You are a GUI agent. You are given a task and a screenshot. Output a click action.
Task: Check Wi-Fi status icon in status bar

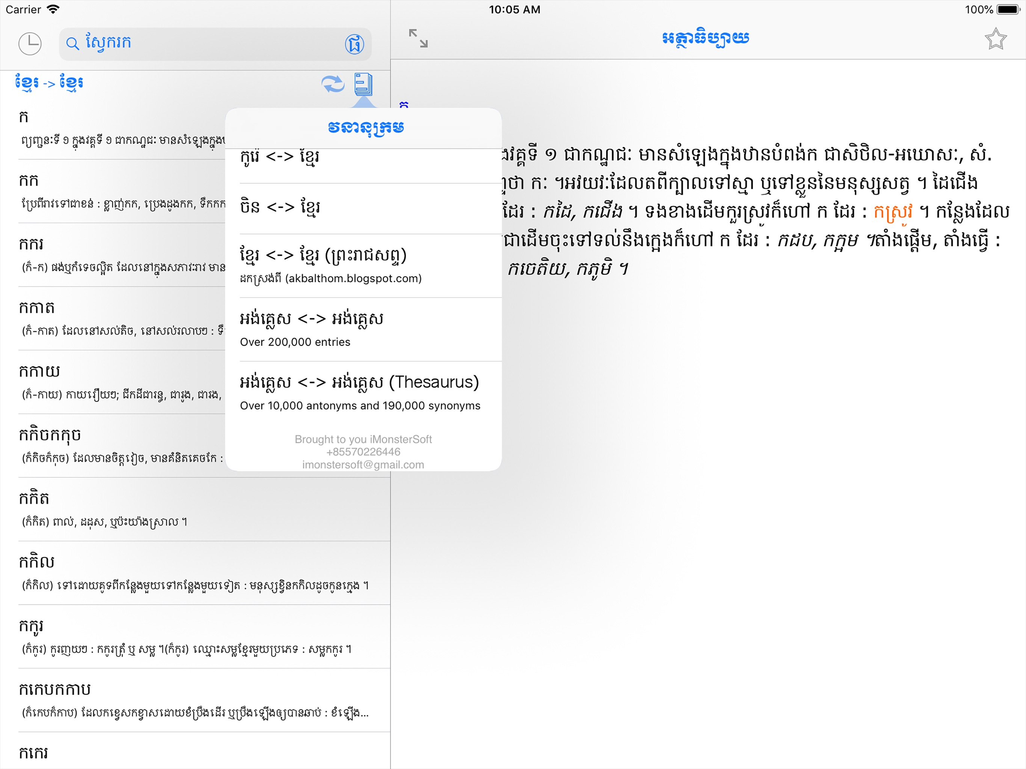(53, 9)
